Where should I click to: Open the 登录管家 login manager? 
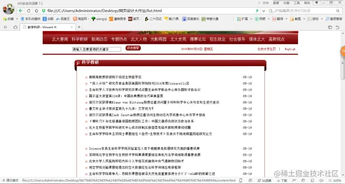(334, 19)
